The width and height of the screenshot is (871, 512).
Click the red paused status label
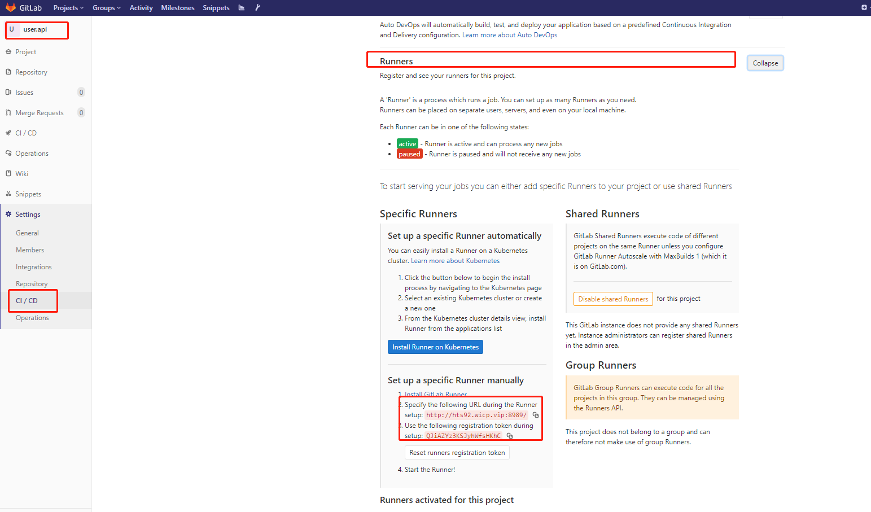click(x=410, y=154)
